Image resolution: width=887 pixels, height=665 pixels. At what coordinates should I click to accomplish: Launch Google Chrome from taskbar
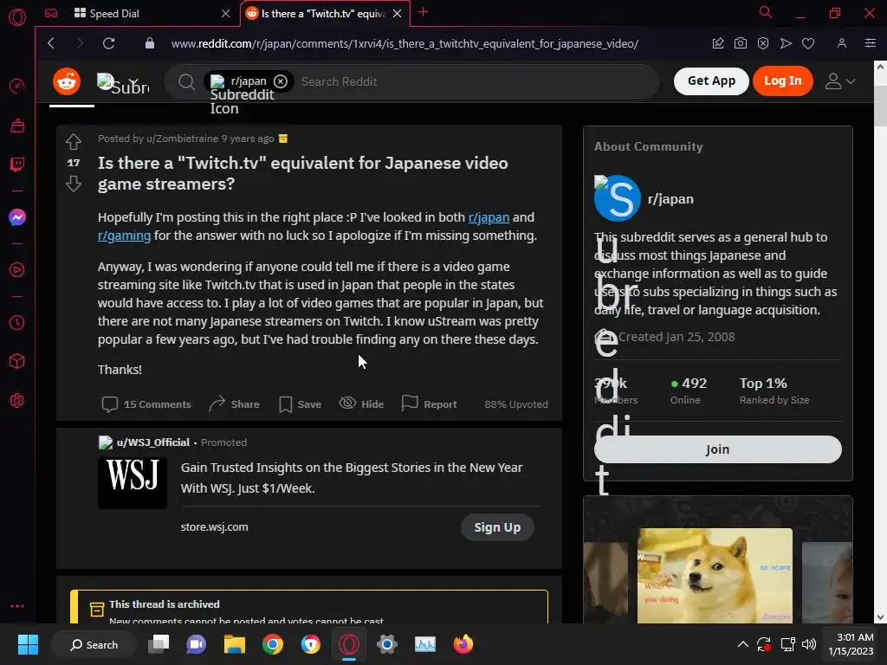273,644
